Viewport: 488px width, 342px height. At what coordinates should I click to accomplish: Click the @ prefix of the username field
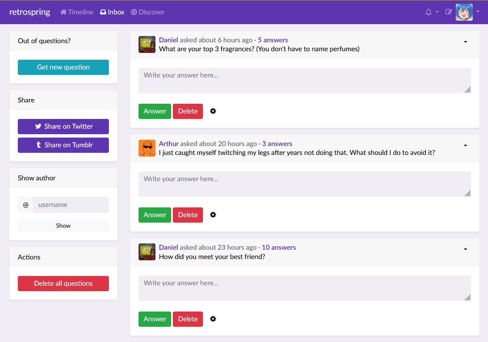click(x=25, y=205)
